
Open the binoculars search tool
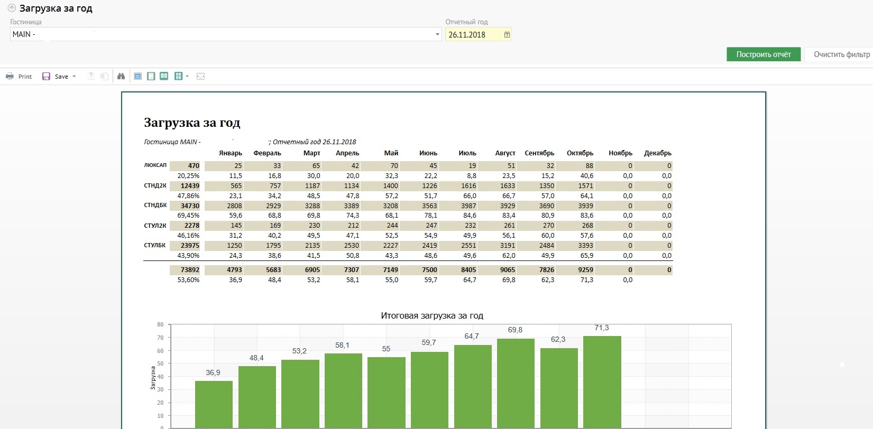click(121, 77)
